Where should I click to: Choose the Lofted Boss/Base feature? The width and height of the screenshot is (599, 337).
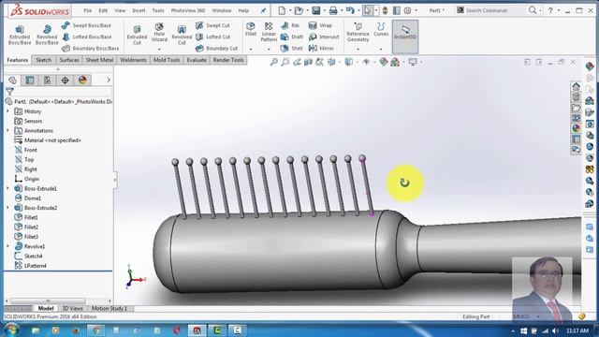click(86, 37)
